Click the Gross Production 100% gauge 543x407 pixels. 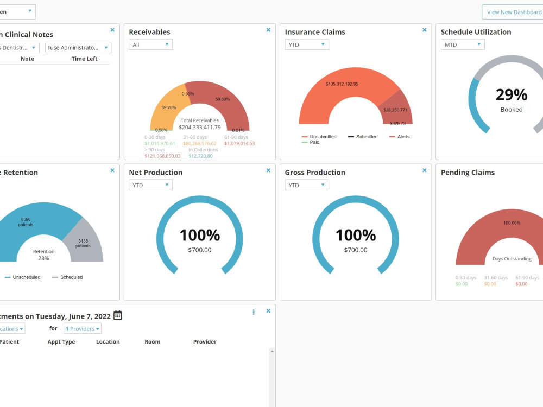coord(356,236)
